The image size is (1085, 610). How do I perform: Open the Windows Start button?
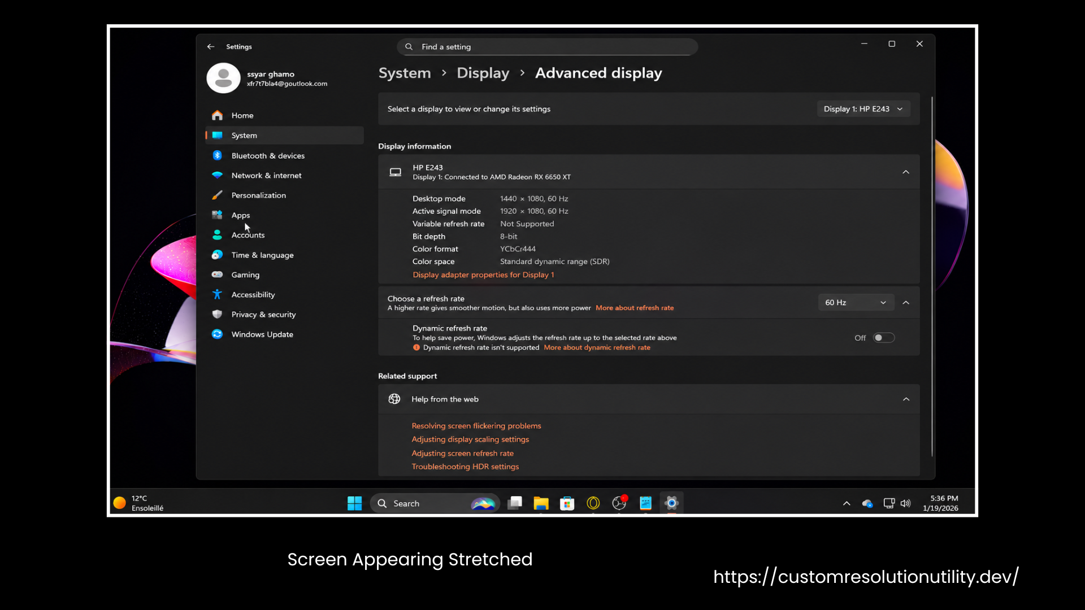(354, 503)
